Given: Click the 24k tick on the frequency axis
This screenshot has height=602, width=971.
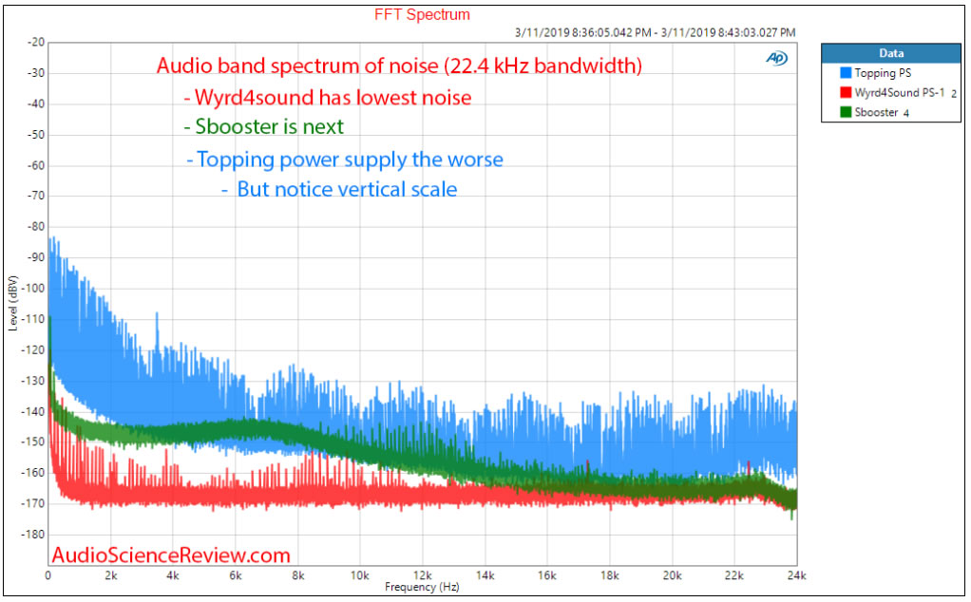Looking at the screenshot, I should point(796,575).
